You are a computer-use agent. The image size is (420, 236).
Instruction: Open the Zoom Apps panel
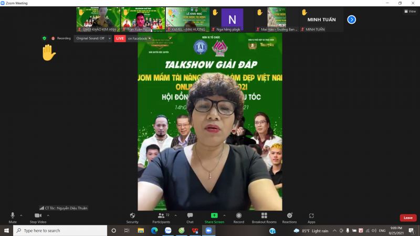point(311,218)
